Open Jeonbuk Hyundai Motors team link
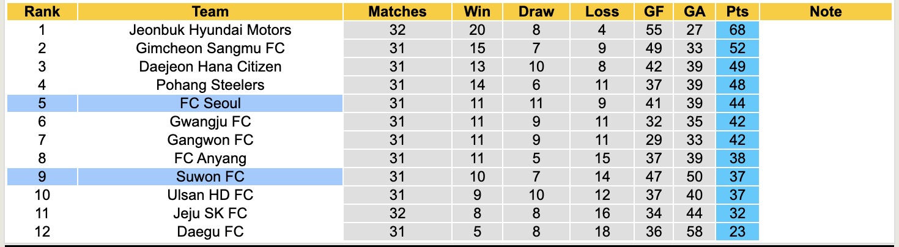Viewport: 899px width, 247px height. [x=210, y=30]
